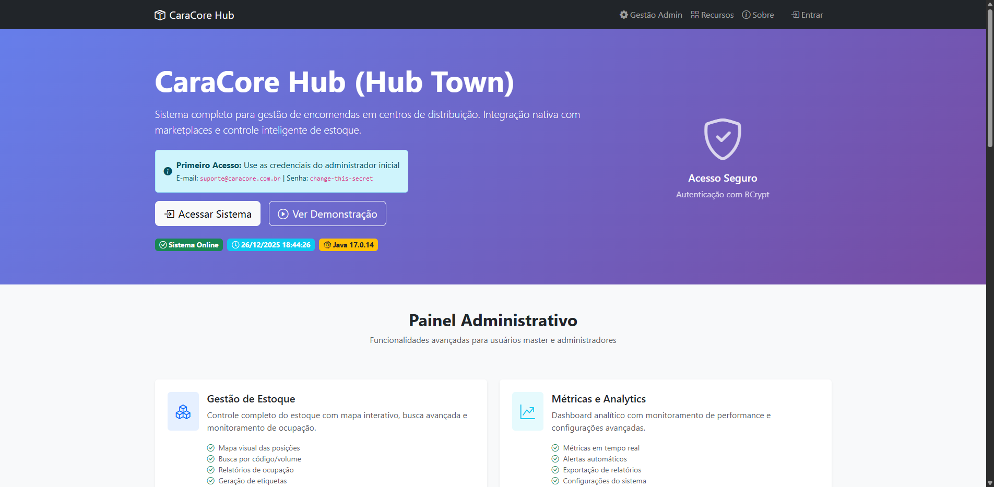994x487 pixels.
Task: Open the Recursos navigation item
Action: [x=712, y=15]
